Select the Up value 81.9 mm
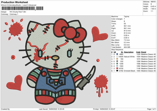Image resolution: width=157 pixels, height=111 pixels. pos(127,31)
